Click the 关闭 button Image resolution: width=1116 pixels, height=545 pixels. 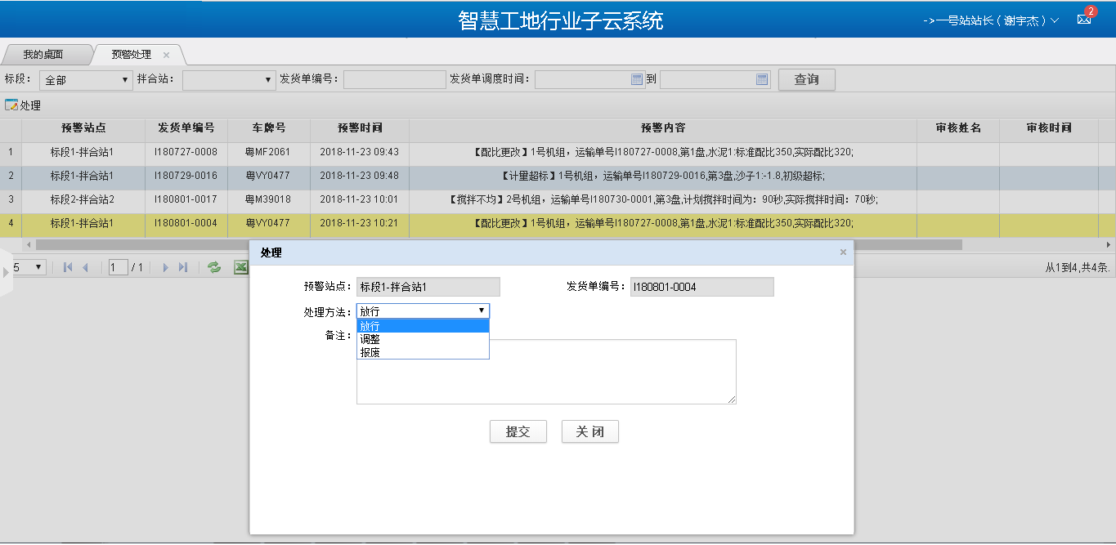pos(590,431)
